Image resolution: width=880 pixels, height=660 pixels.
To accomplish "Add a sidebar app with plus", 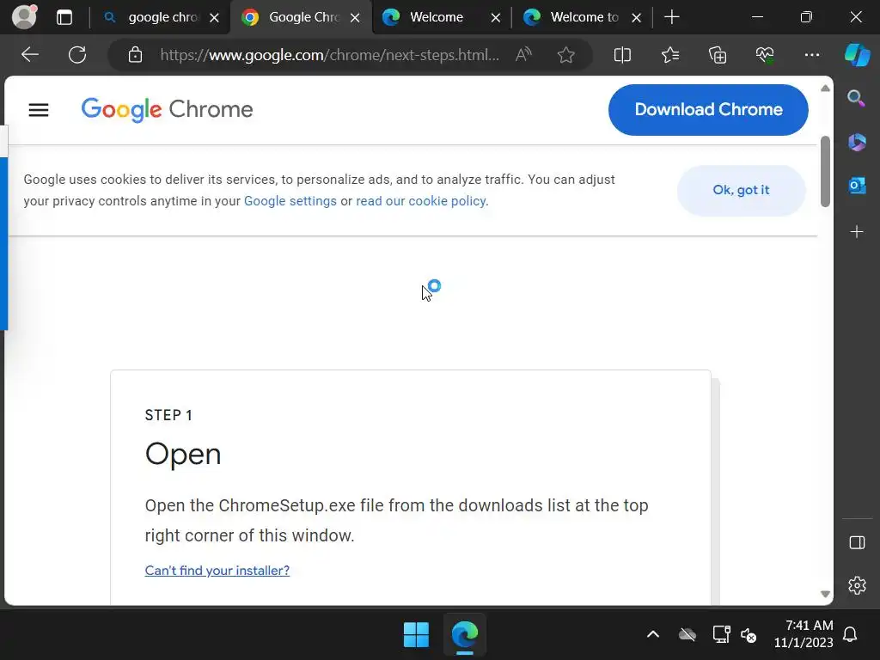I will pyautogui.click(x=857, y=232).
